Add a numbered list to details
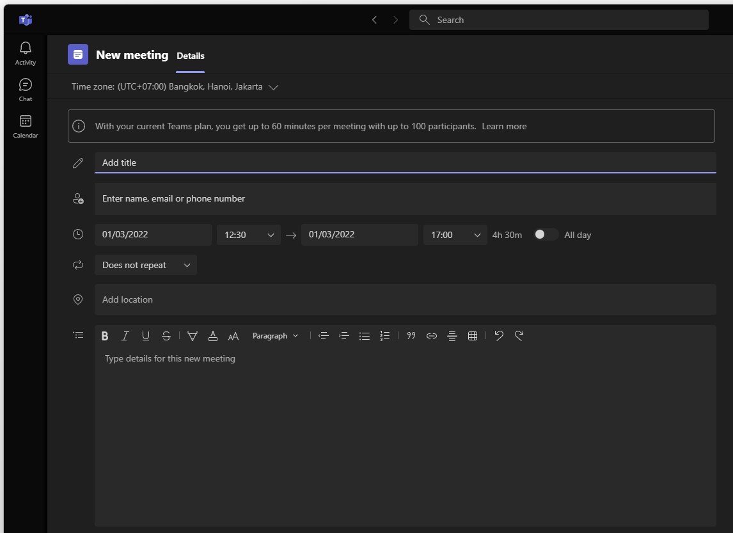Image resolution: width=733 pixels, height=533 pixels. 384,336
